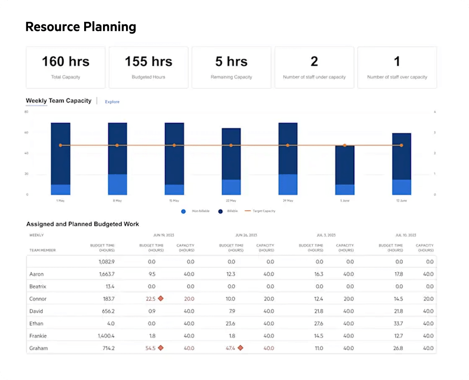469x380 pixels.
Task: Click the orange target point above 8 May
Action: pos(117,145)
